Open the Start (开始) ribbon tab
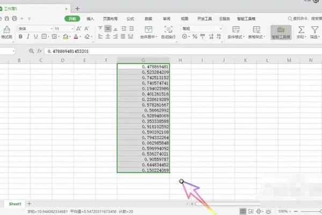Viewport: 322px width, 215px height. 72,19
